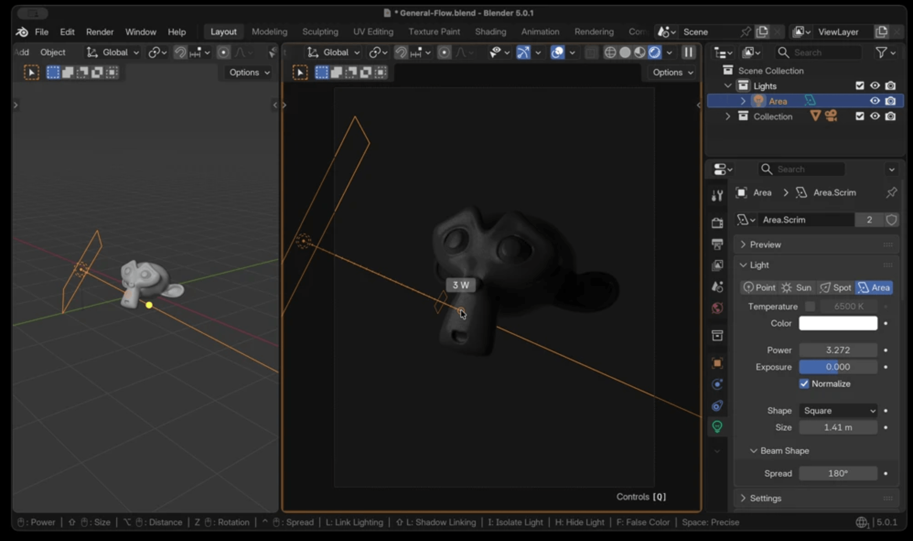Disable the Lights collection checkbox
Screen dimensions: 913x541
859,85
